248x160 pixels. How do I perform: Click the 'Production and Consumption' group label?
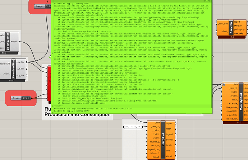pyautogui.click(x=78, y=114)
